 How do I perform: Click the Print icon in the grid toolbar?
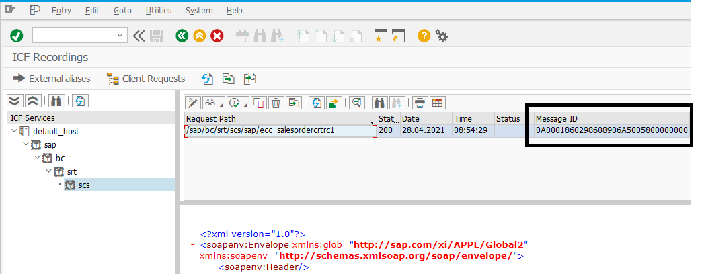coord(420,103)
